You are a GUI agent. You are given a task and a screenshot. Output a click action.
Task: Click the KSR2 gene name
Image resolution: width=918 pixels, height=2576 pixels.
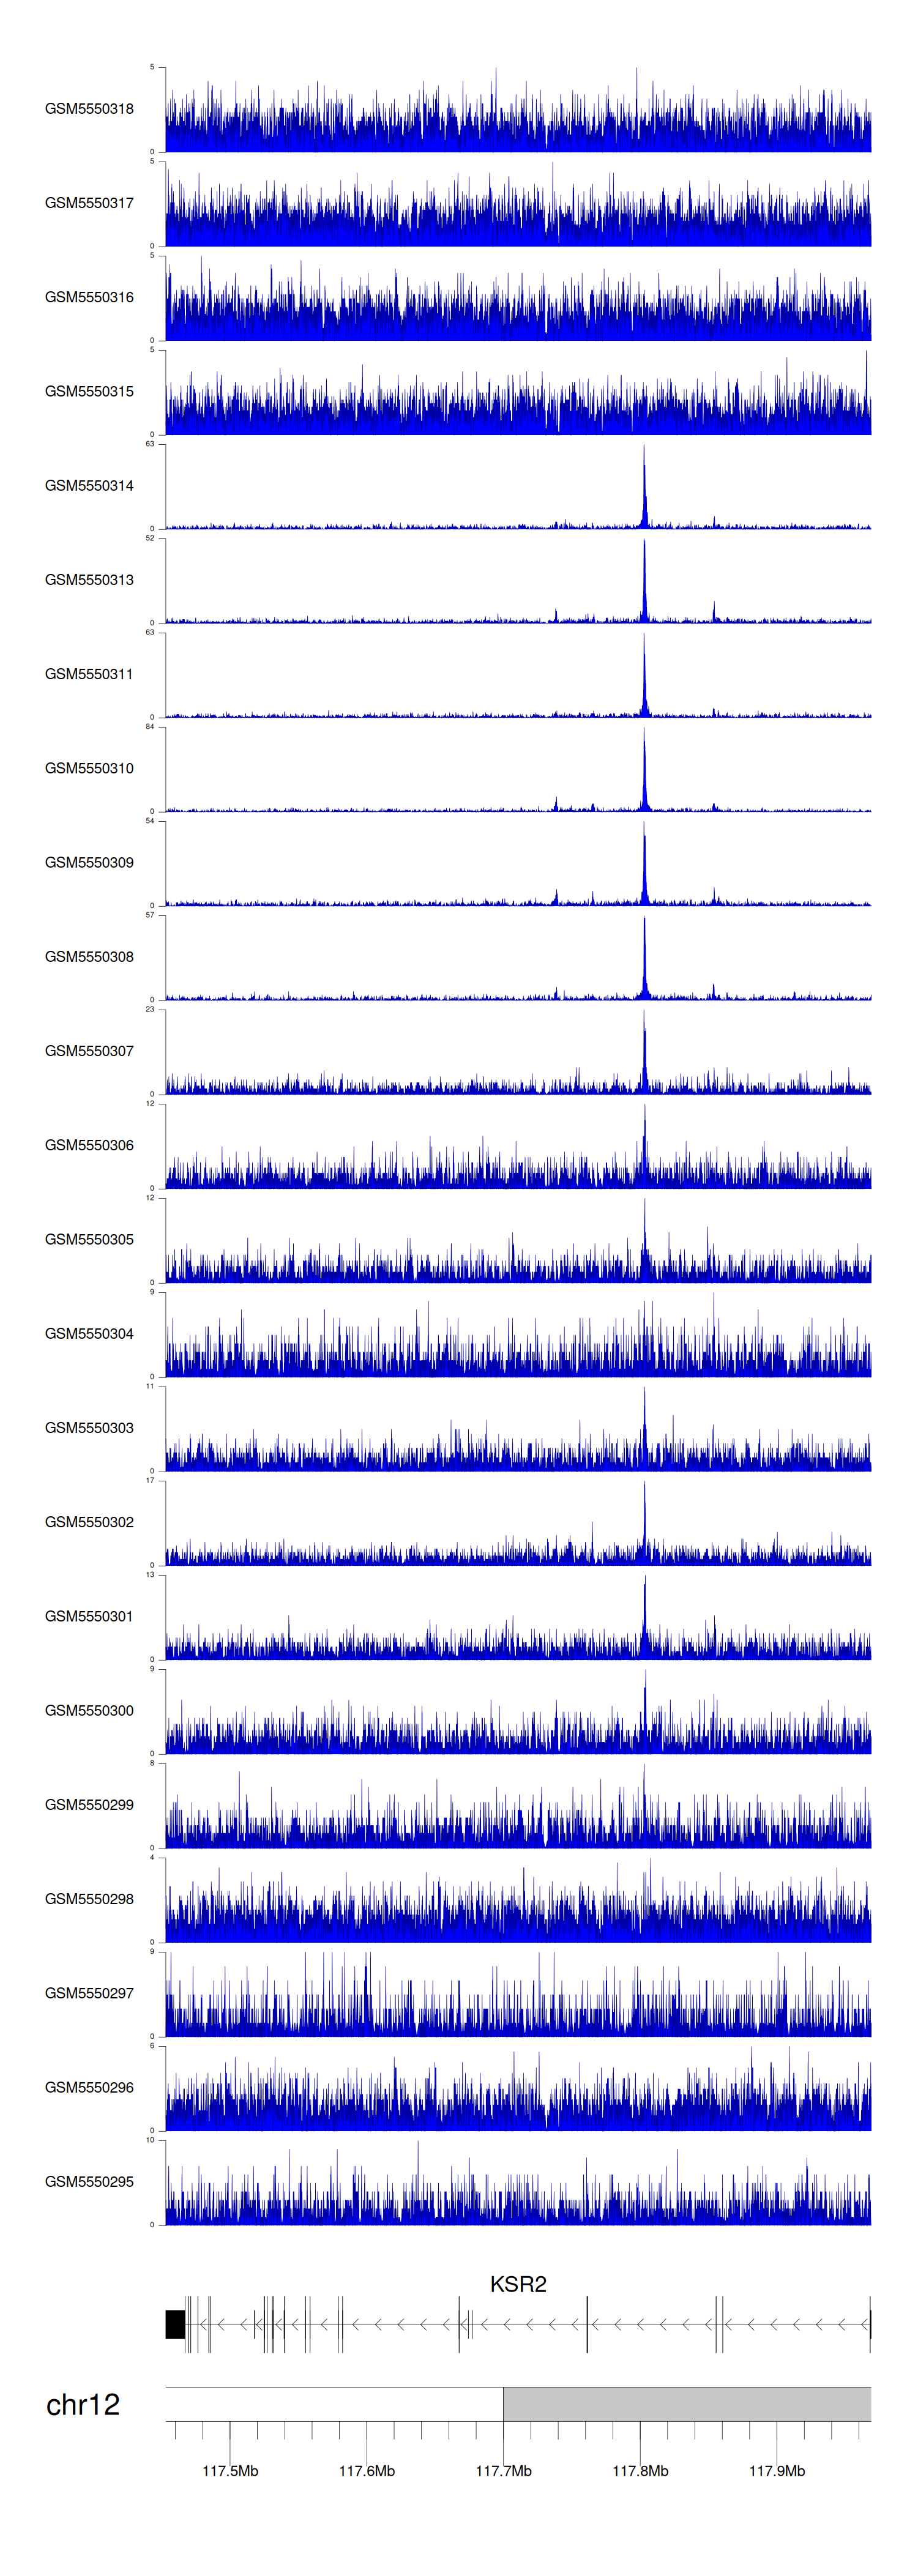point(518,2284)
